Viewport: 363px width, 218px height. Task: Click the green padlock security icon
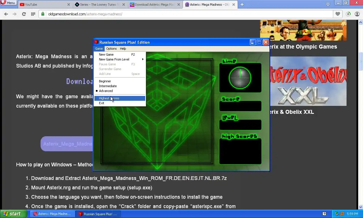click(x=43, y=14)
